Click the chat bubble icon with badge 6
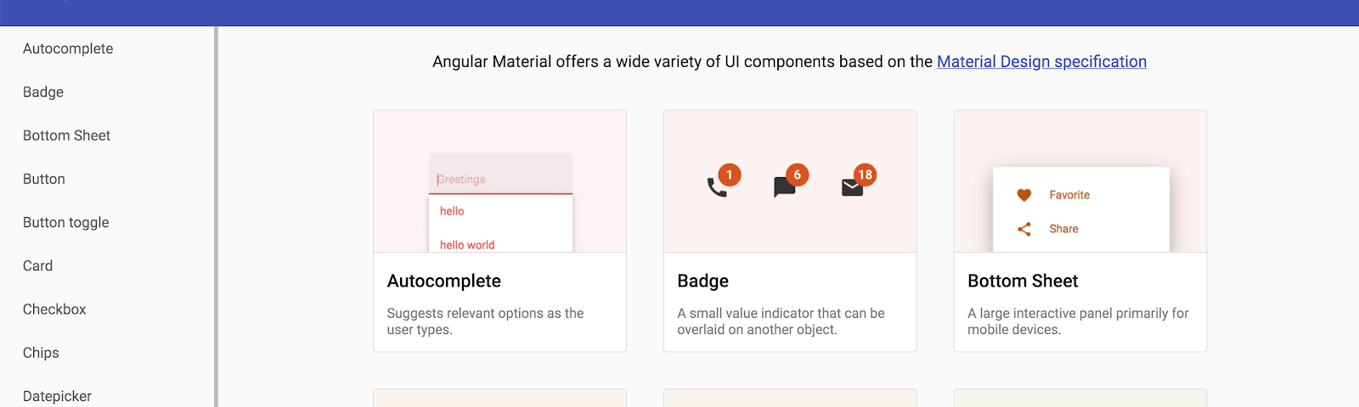This screenshot has height=407, width=1359. pyautogui.click(x=784, y=187)
